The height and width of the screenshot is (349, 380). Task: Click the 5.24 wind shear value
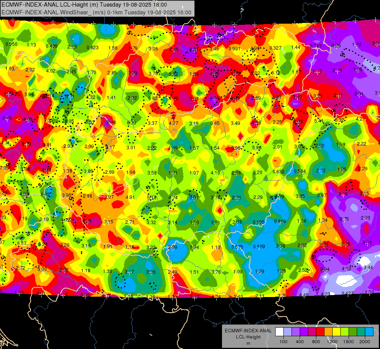[x=43, y=244]
